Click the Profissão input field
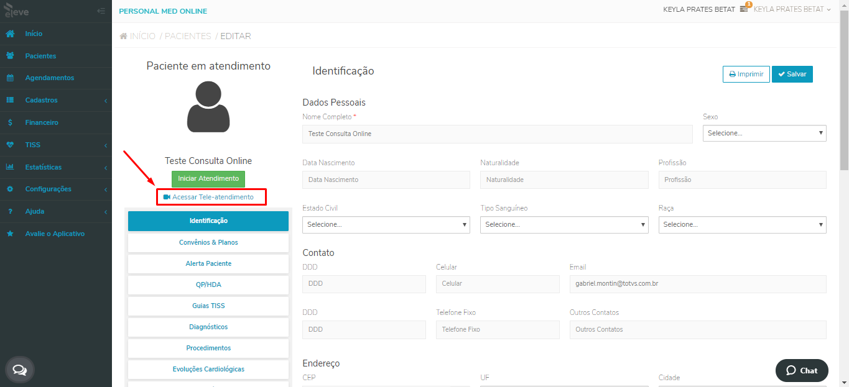 point(742,180)
